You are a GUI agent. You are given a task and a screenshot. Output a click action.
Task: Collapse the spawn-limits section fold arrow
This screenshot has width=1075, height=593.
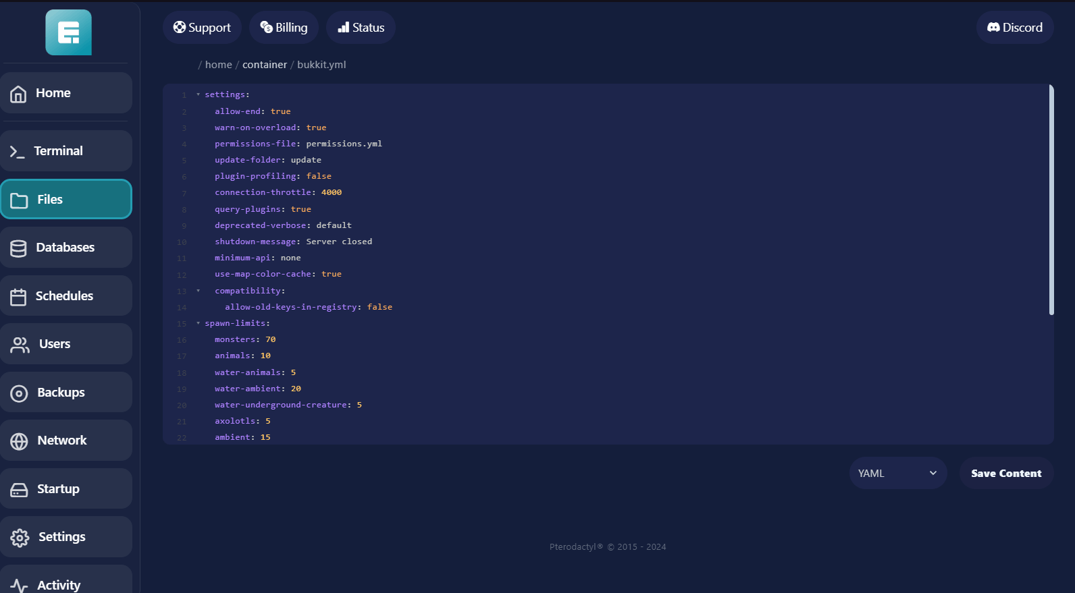click(198, 323)
